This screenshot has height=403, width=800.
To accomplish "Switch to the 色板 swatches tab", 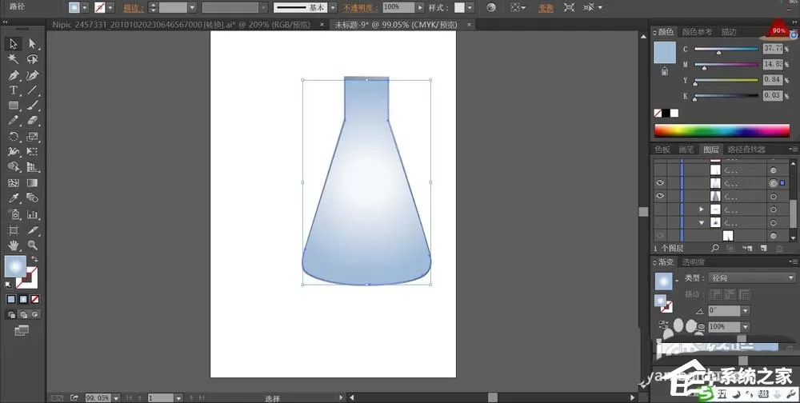I will (x=662, y=150).
